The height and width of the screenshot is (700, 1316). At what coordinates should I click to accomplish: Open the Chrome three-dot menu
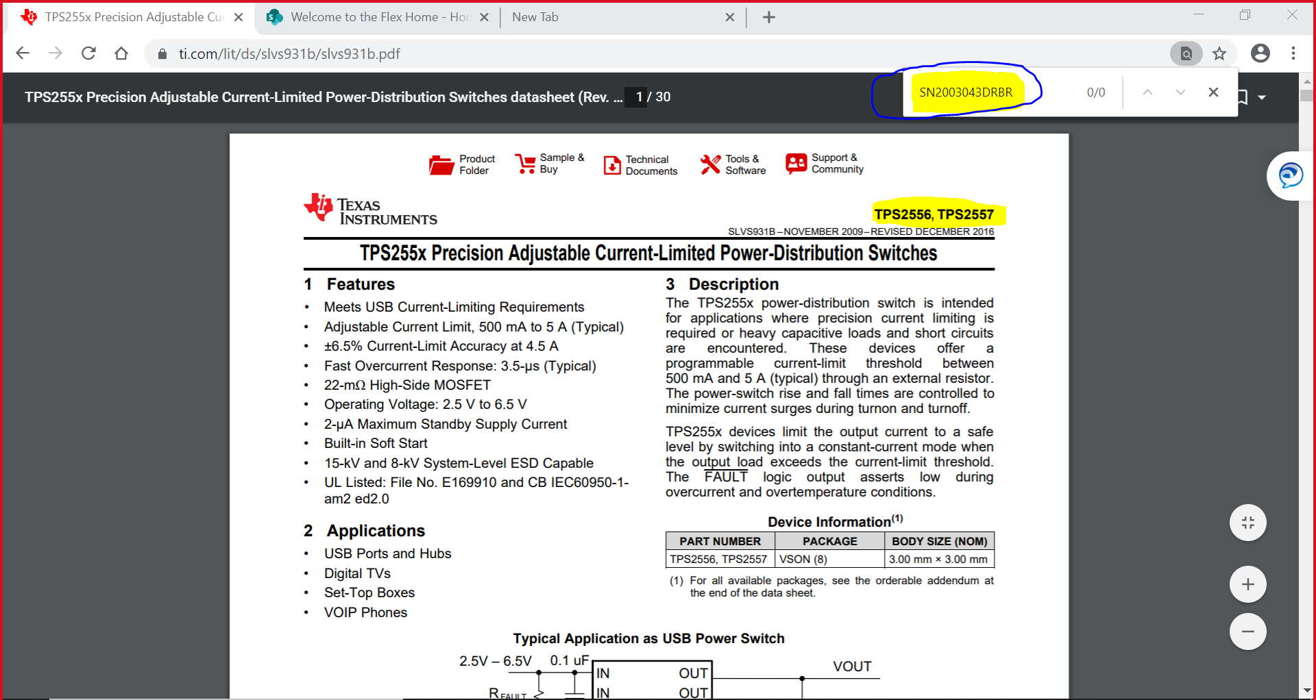click(1293, 53)
